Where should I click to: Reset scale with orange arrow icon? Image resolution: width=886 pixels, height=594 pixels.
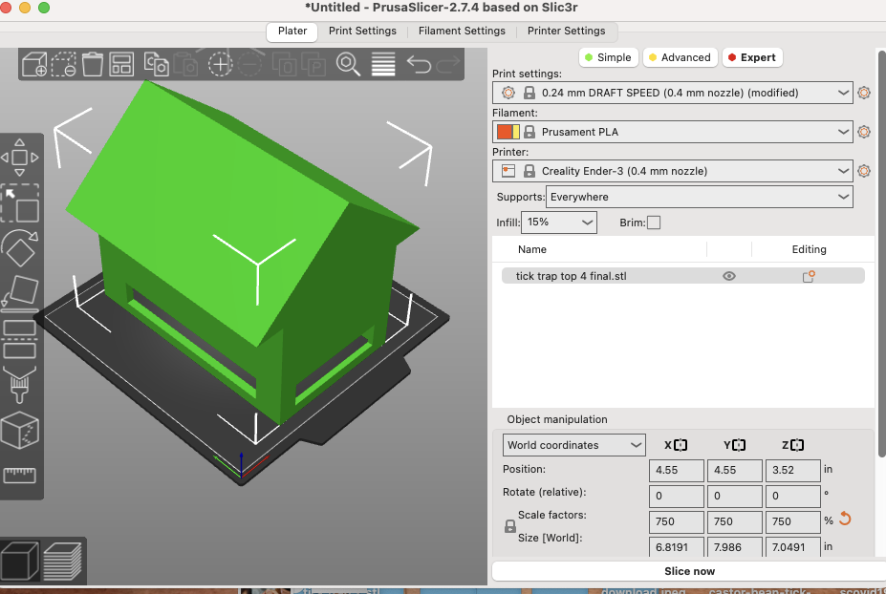click(x=845, y=519)
